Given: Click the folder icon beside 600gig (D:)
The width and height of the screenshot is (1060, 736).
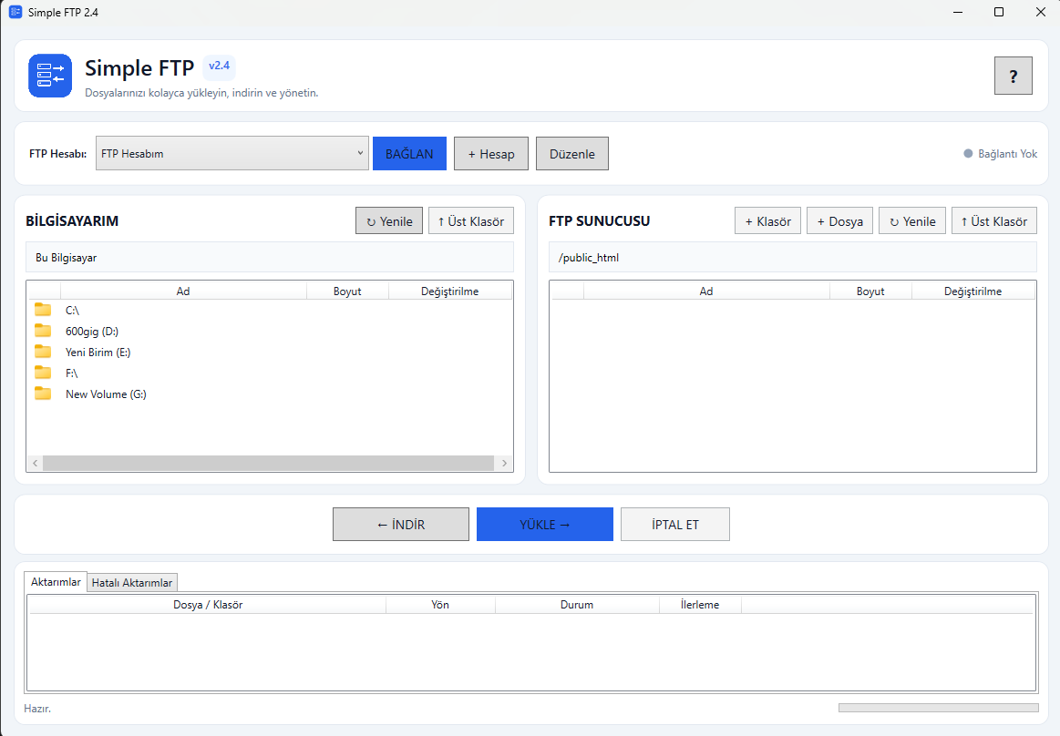Looking at the screenshot, I should point(43,331).
